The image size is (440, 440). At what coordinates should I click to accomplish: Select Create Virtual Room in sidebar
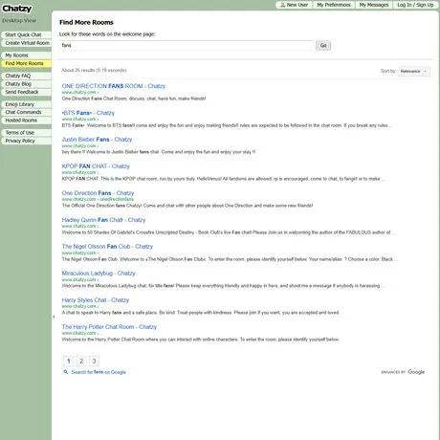[x=26, y=43]
